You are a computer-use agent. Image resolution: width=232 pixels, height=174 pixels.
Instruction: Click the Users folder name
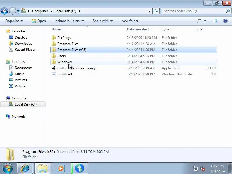click(61, 56)
